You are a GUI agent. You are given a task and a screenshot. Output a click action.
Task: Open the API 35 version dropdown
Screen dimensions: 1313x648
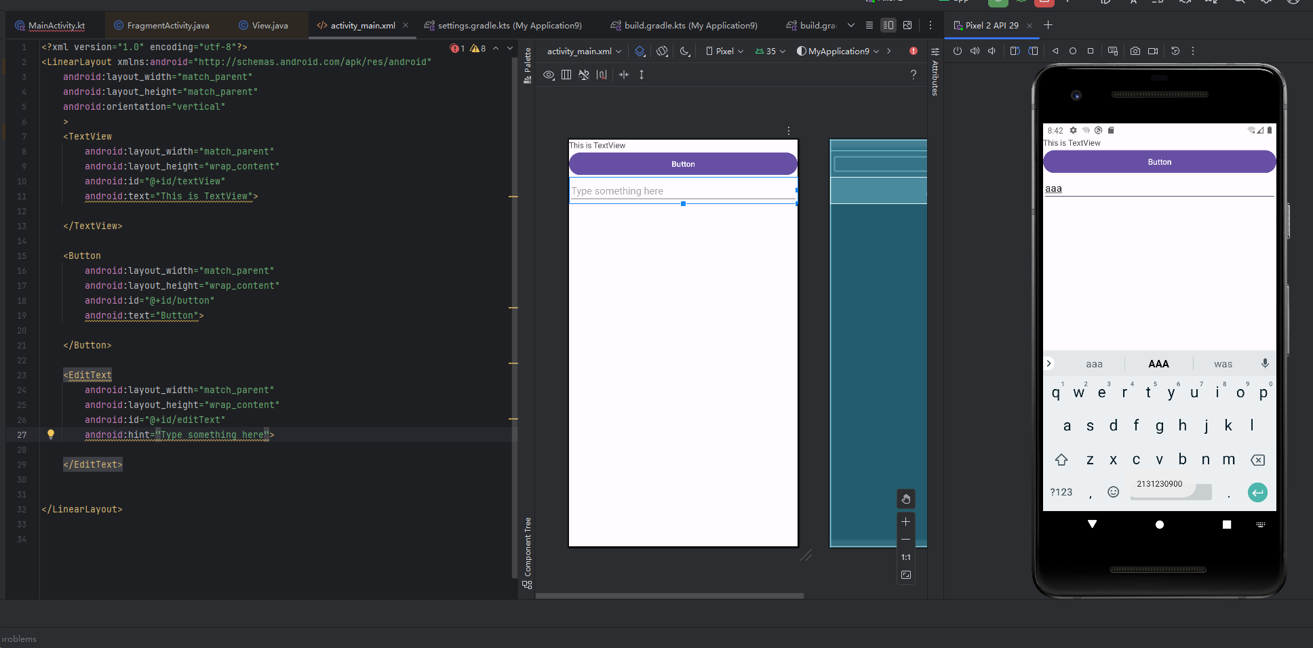(x=770, y=51)
